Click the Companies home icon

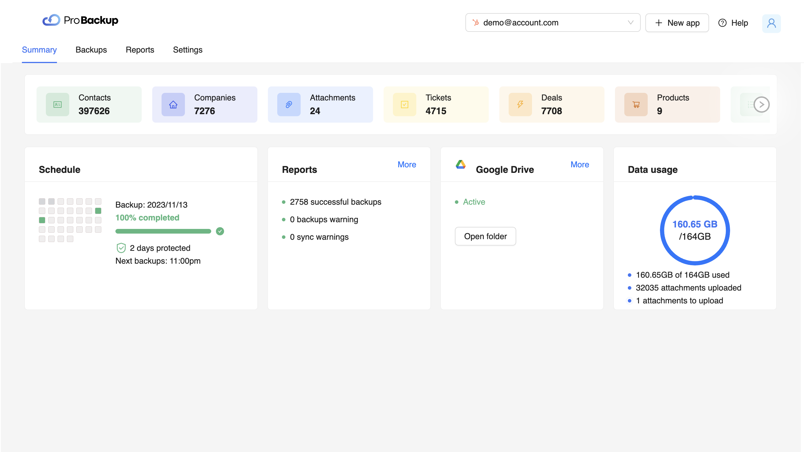tap(173, 105)
